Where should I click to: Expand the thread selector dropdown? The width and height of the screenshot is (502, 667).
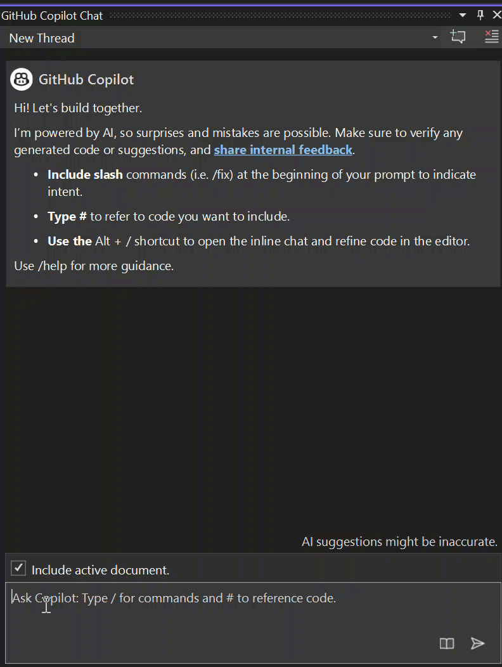(435, 37)
